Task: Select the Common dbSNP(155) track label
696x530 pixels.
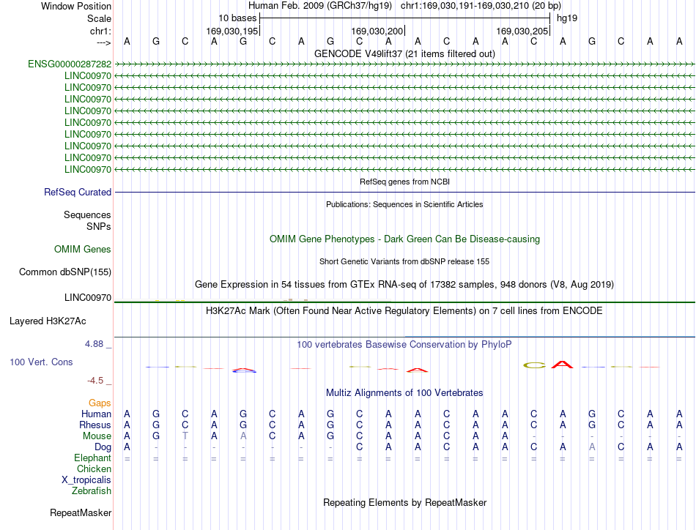Action: point(64,272)
